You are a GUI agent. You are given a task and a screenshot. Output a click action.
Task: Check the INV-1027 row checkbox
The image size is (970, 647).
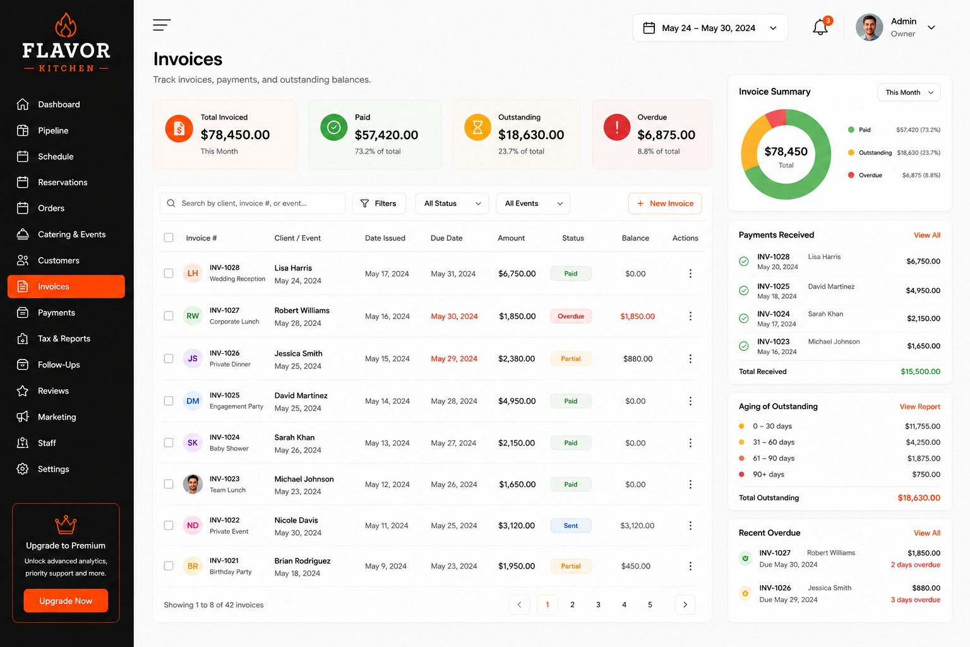(x=169, y=316)
